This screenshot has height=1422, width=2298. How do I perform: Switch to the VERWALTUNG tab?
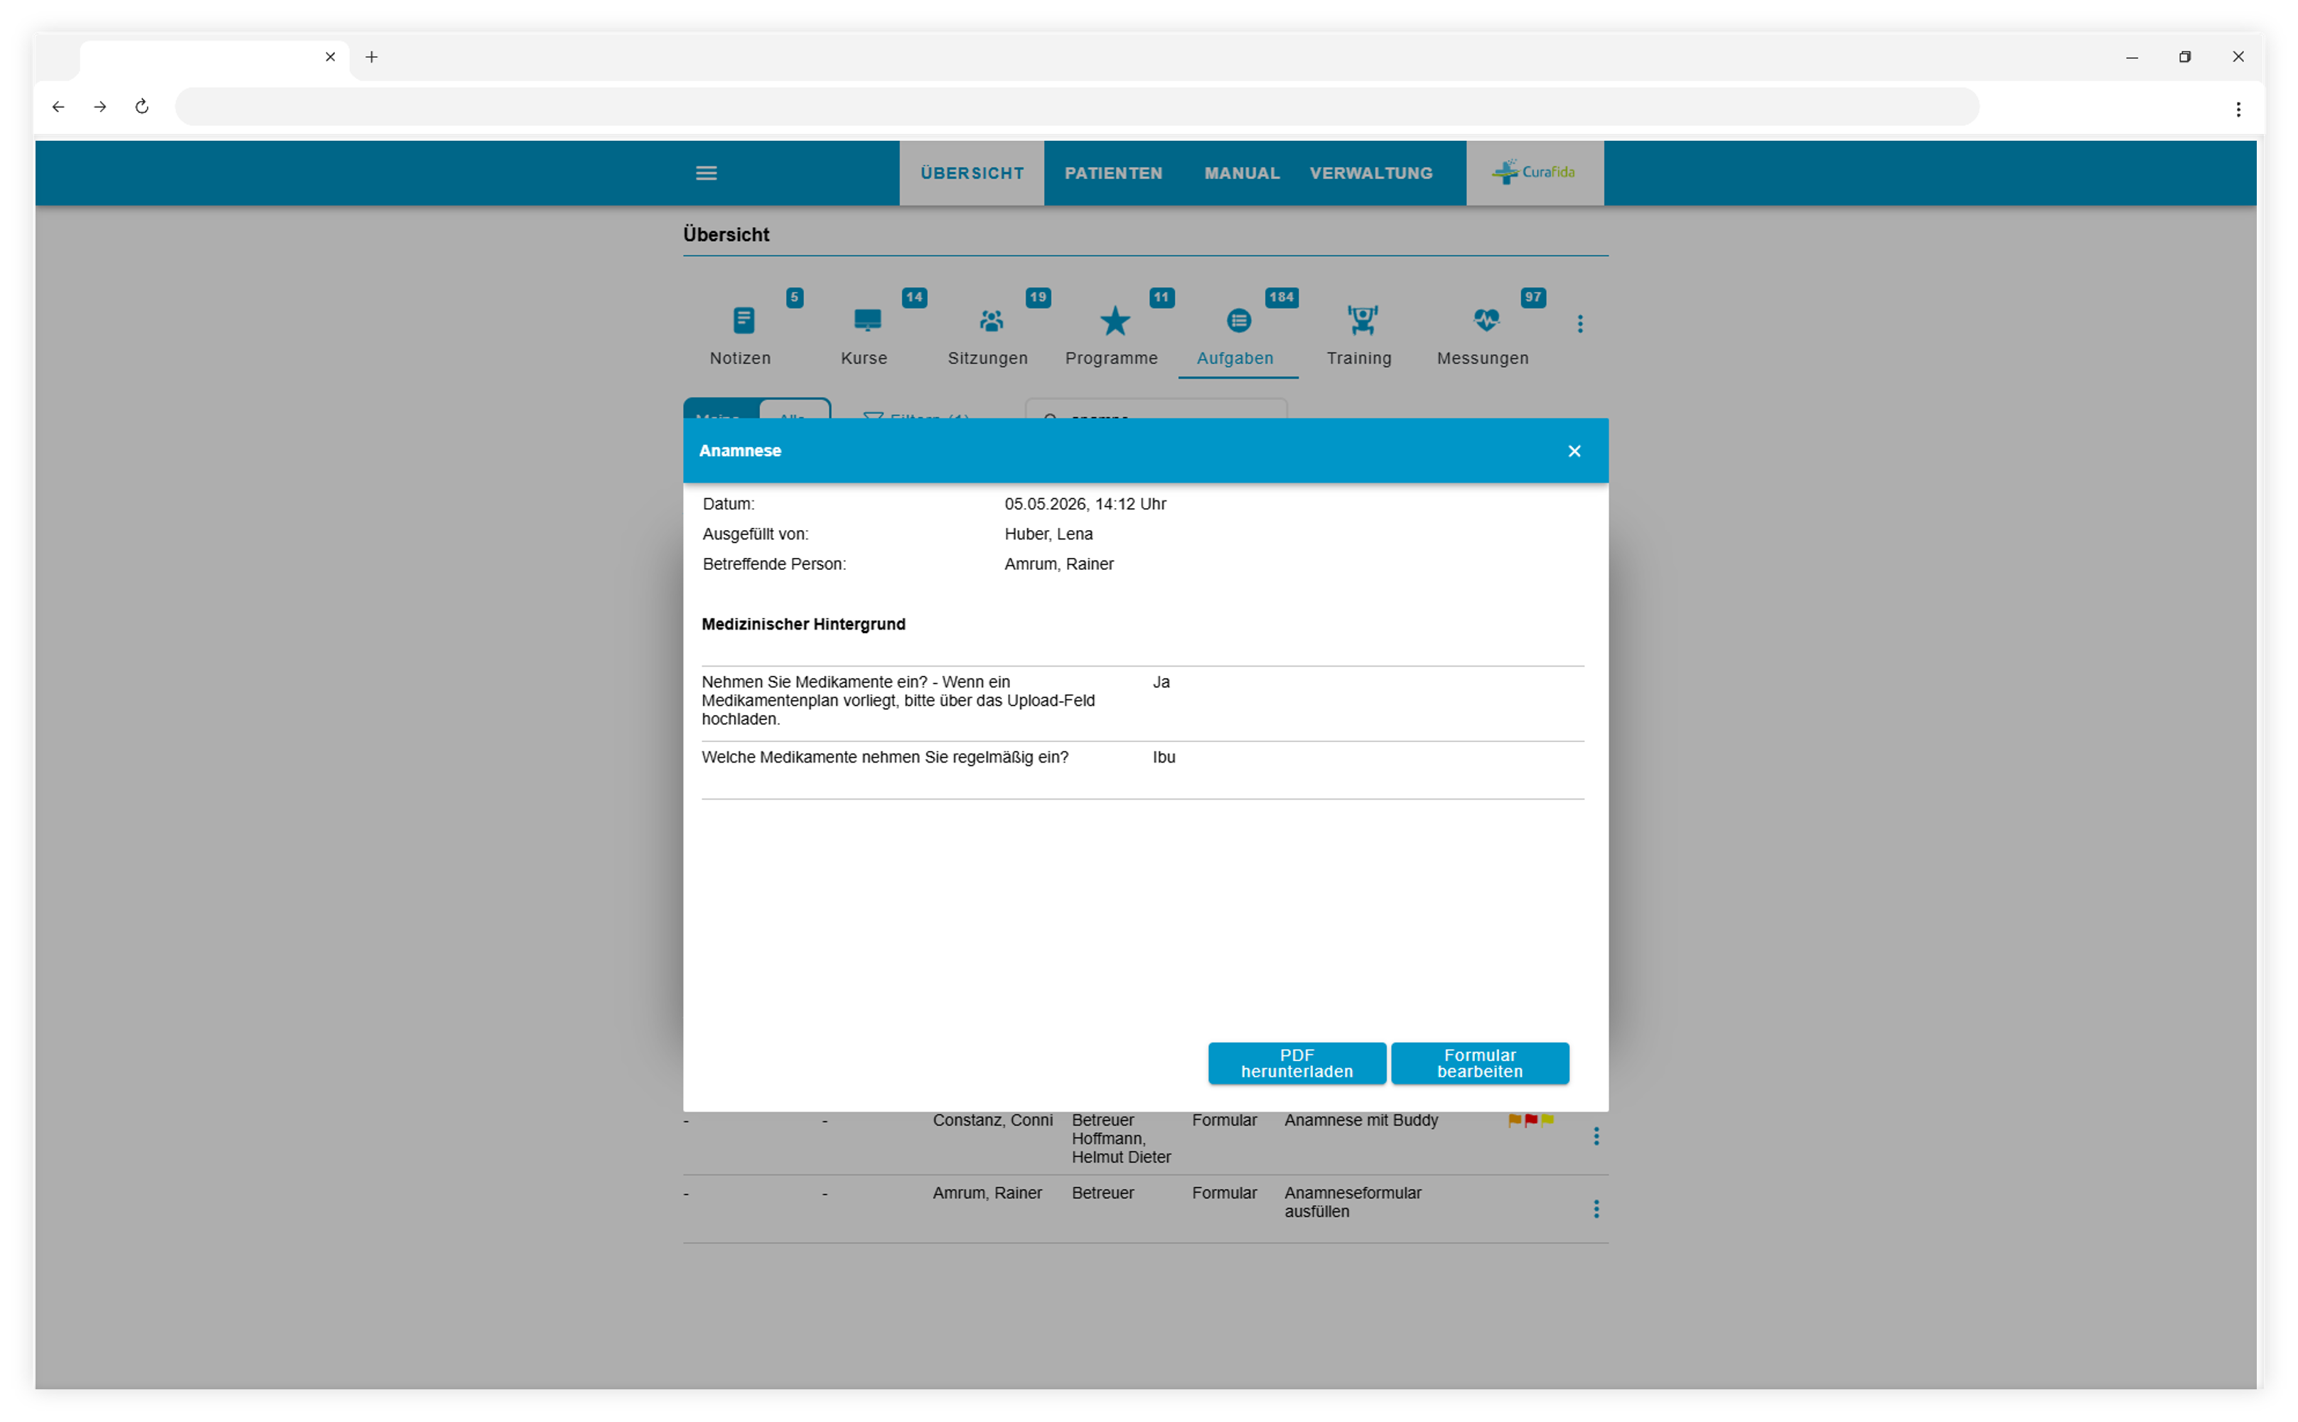pyautogui.click(x=1370, y=173)
